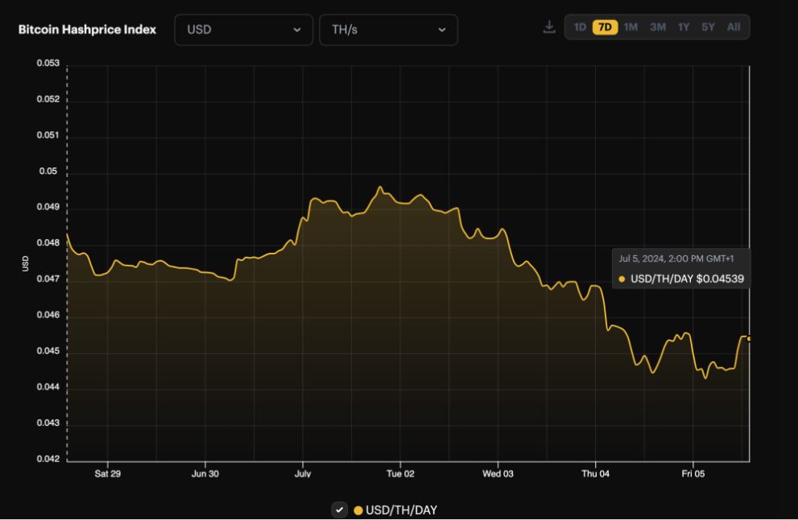Image resolution: width=798 pixels, height=520 pixels.
Task: Click the yellow USD/TH/DAY legend dot
Action: 358,510
